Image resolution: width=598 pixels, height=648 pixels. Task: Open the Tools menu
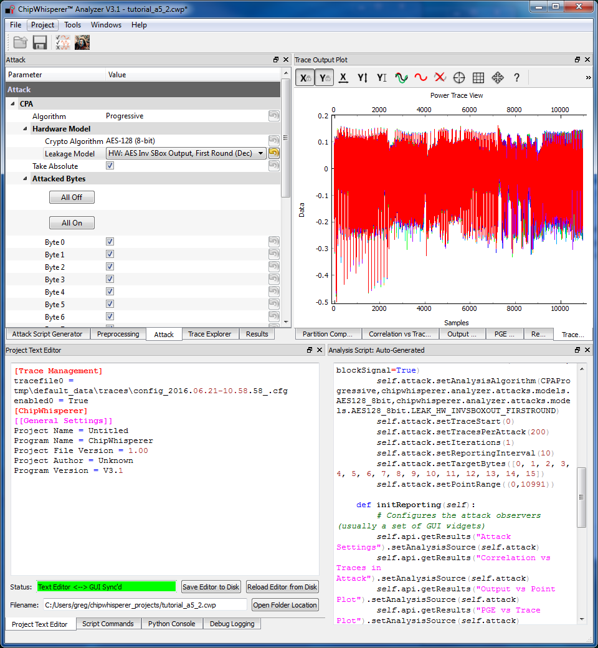coord(72,25)
